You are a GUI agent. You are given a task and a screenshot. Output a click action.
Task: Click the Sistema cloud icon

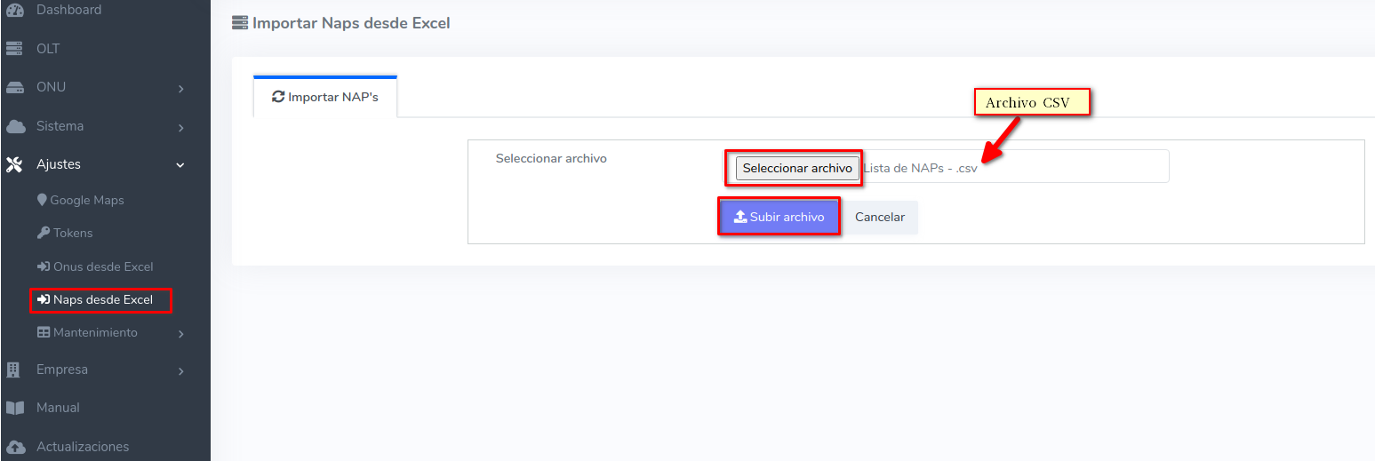(x=14, y=126)
